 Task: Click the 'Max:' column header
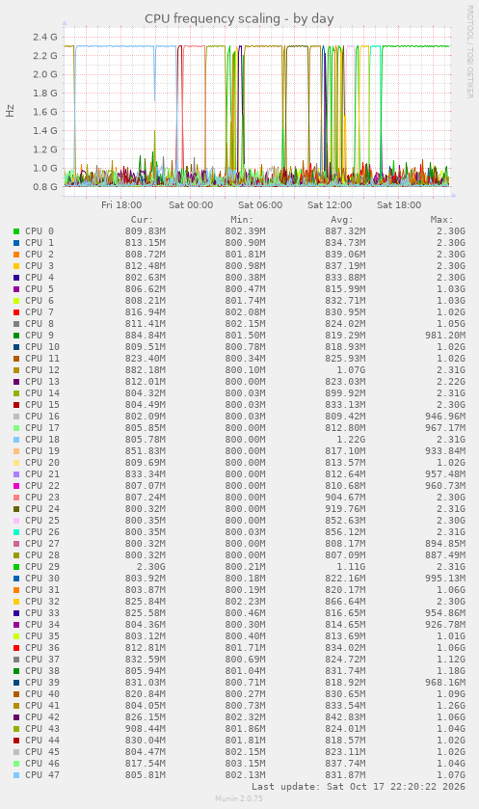click(441, 220)
